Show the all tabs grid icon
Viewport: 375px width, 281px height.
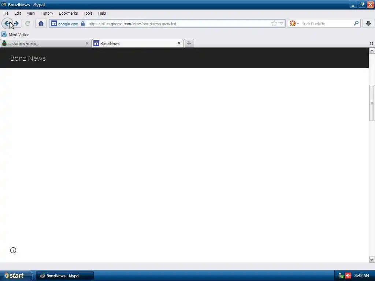click(371, 43)
